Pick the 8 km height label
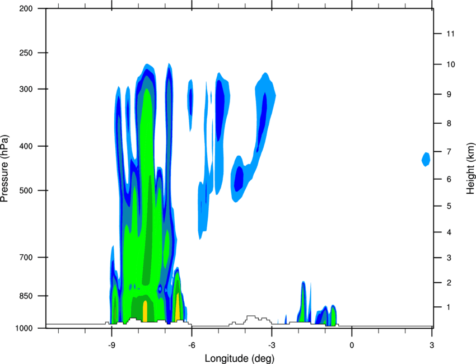This screenshot has width=476, height=364. point(449,123)
